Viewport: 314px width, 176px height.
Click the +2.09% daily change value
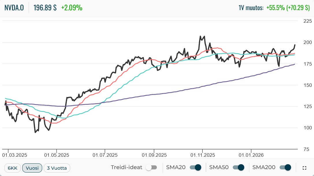(x=72, y=8)
